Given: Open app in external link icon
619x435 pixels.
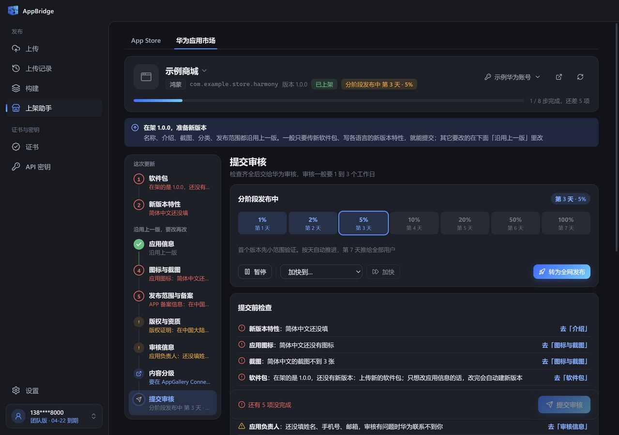Looking at the screenshot, I should pyautogui.click(x=559, y=77).
